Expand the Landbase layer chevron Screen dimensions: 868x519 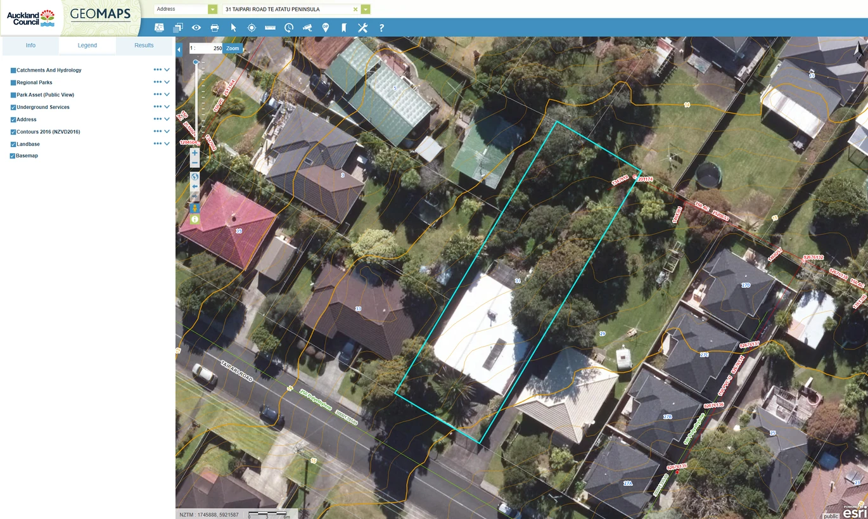point(167,144)
